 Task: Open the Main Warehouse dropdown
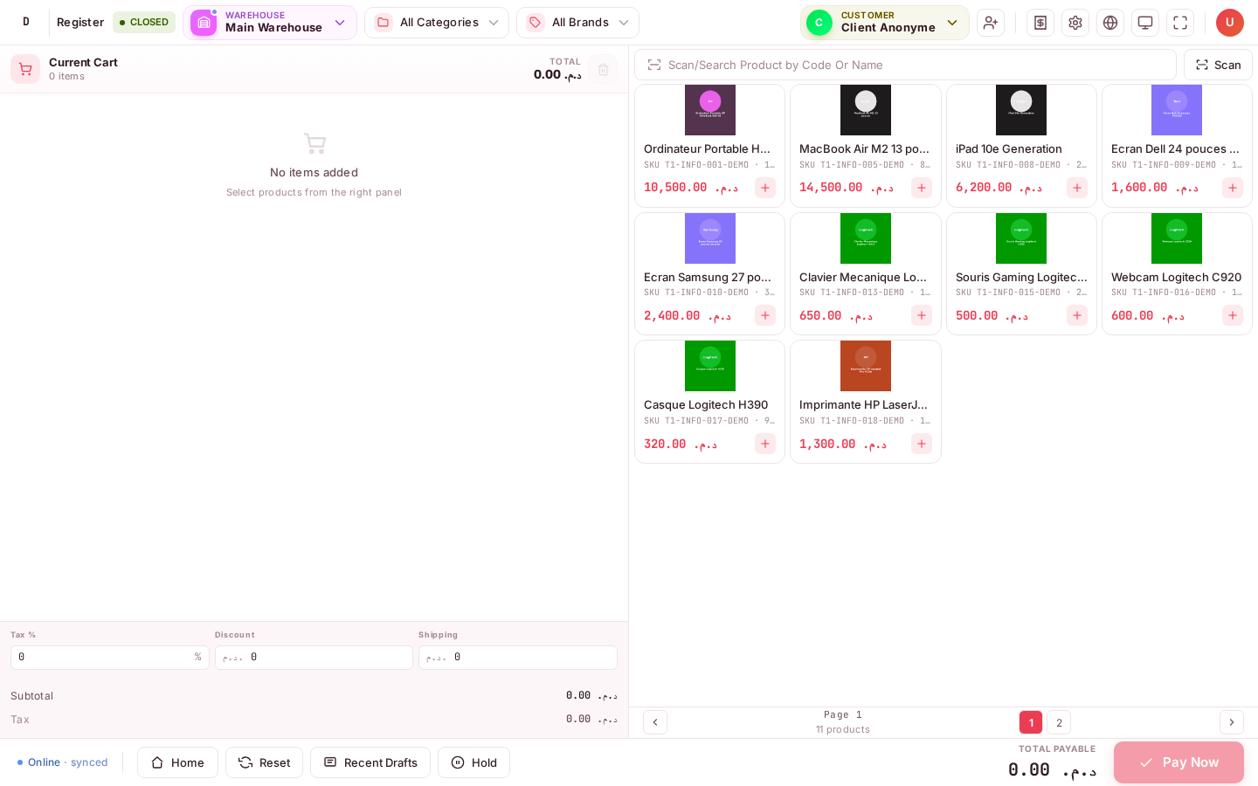(270, 23)
